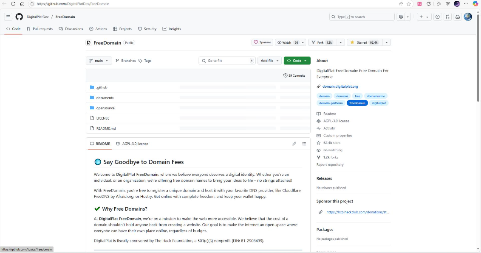Switch to AGPL-3.0 license tab in README

pos(132,144)
